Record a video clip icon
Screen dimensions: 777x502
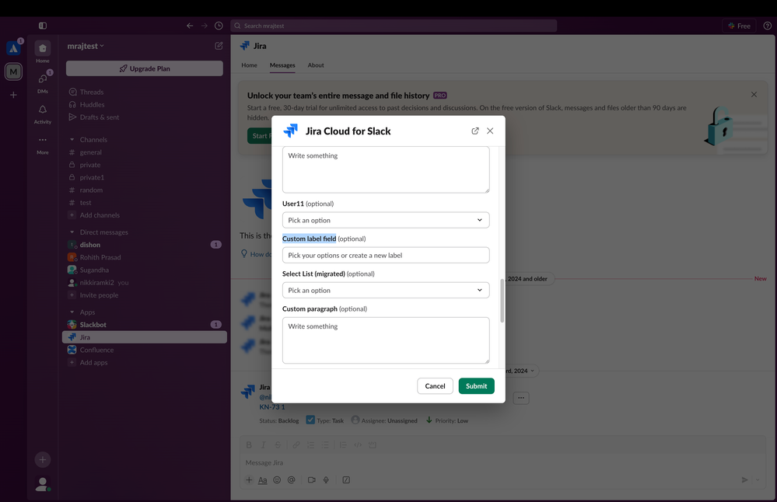[312, 479]
